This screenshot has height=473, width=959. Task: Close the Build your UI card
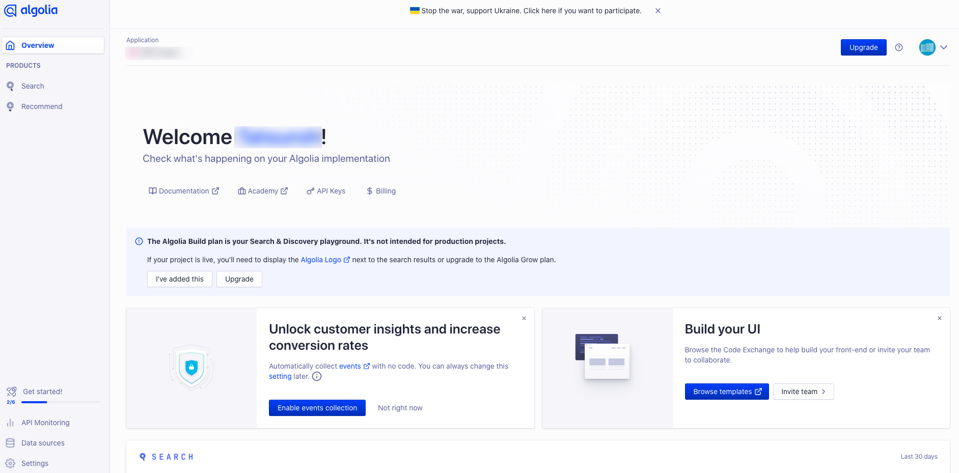click(940, 318)
